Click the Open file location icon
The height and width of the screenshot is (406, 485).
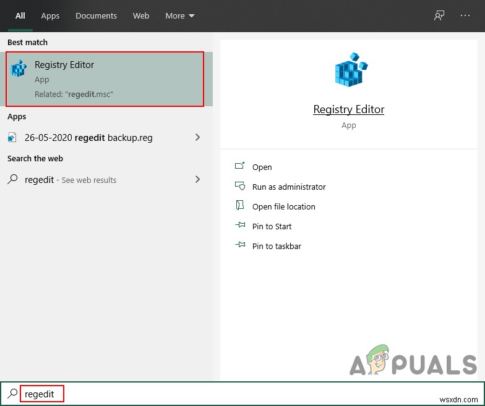pos(240,205)
